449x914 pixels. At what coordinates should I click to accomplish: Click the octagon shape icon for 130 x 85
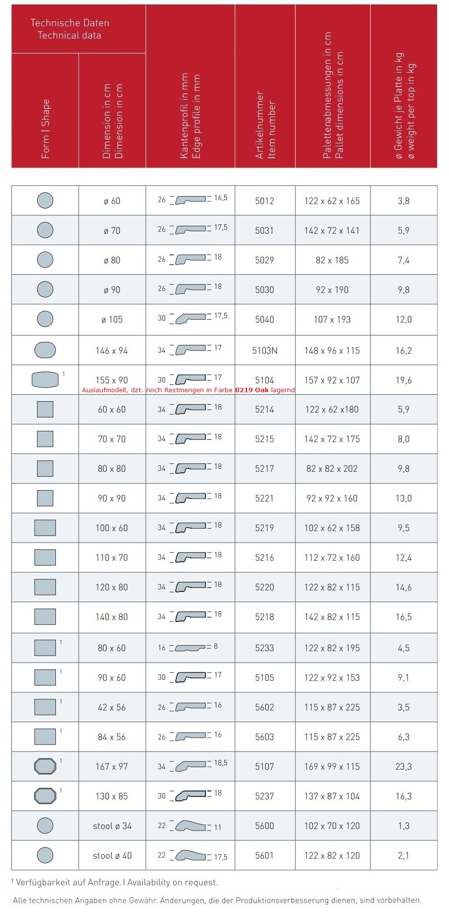45,796
